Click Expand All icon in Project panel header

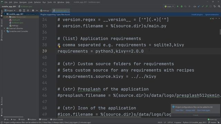(24, 10)
